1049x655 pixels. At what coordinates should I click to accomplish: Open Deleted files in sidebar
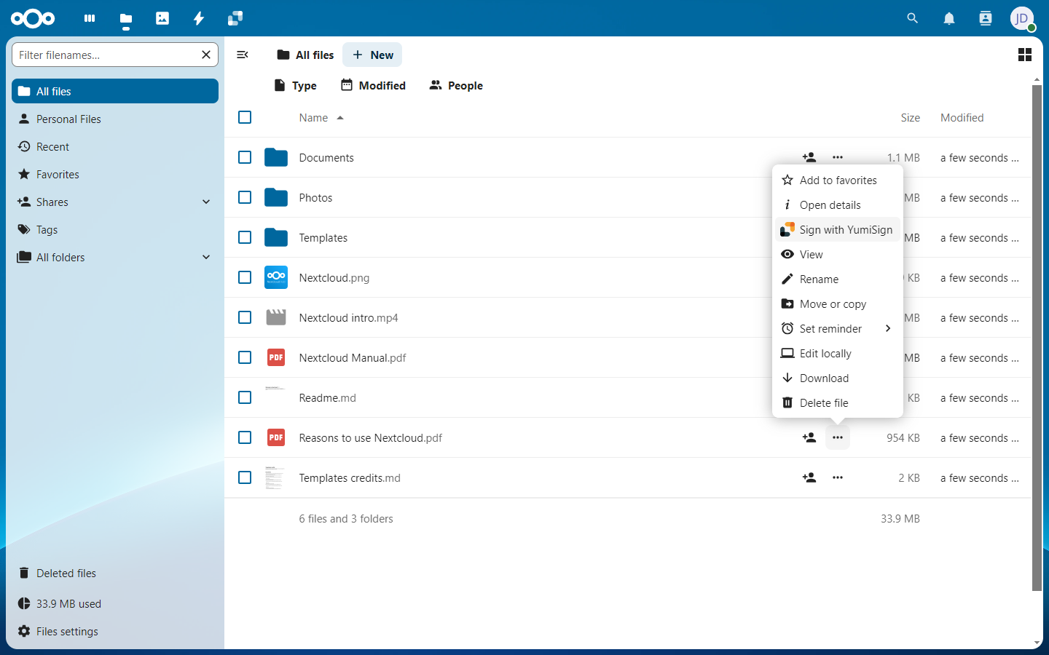coord(115,573)
